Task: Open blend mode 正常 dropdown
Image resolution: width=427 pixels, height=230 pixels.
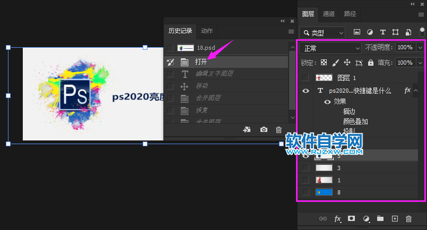Action: click(330, 48)
